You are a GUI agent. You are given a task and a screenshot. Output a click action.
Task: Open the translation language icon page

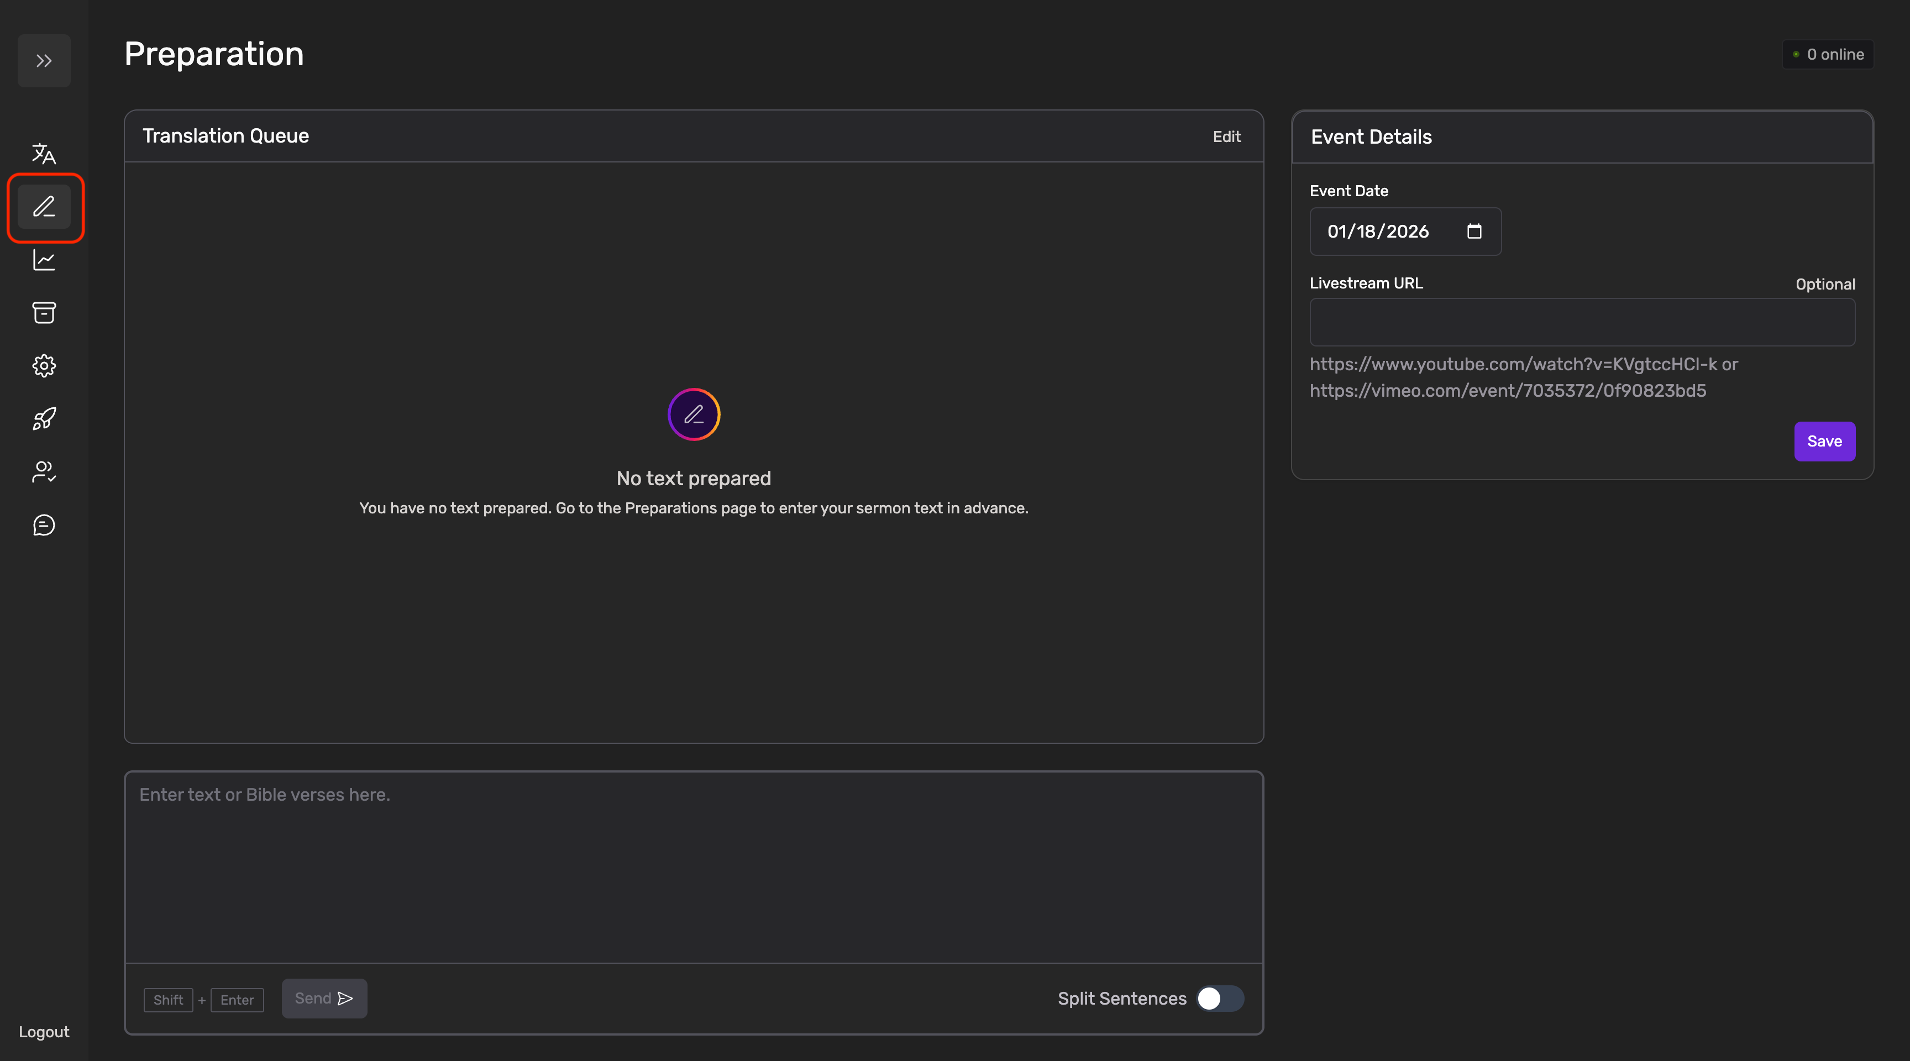(x=44, y=154)
